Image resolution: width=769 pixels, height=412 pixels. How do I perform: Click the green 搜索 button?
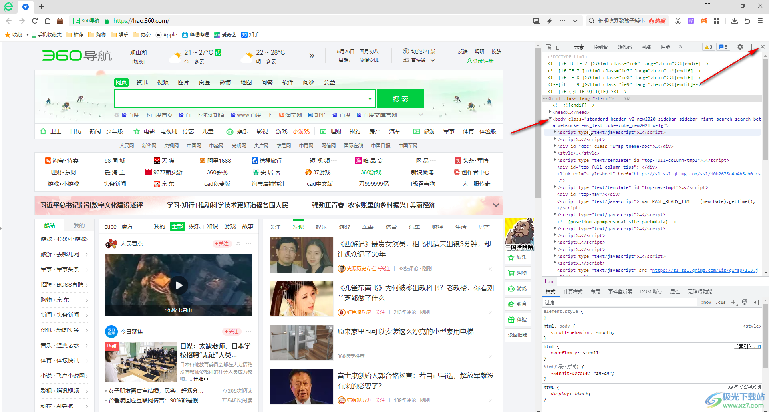pos(400,99)
